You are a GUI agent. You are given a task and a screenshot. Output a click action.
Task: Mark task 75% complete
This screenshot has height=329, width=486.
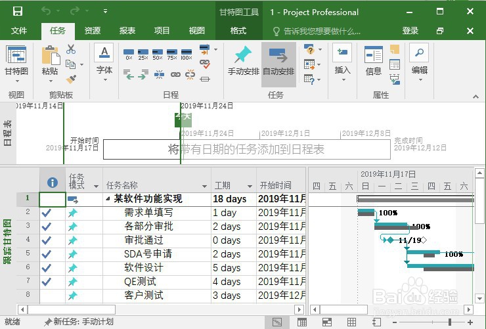(x=172, y=55)
